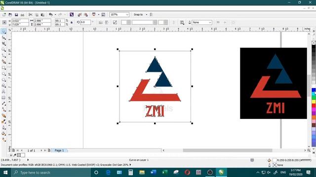
Task: Click the rotation angle field
Action: (85, 22)
